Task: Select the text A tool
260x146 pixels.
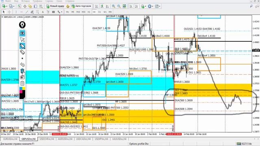Action: coord(43,12)
